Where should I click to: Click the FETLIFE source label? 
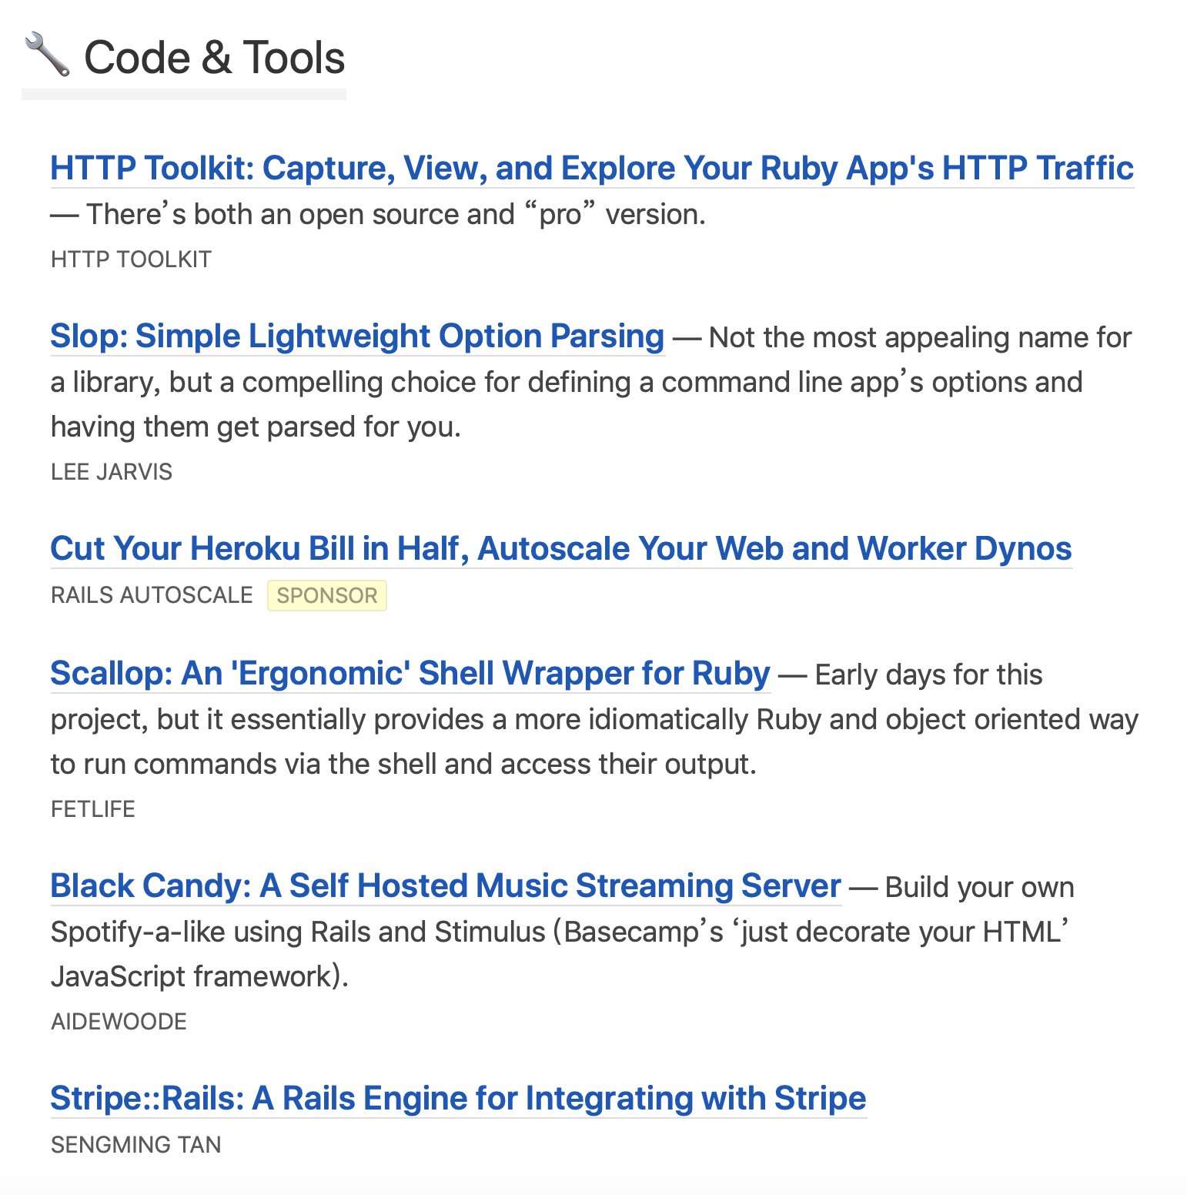(x=93, y=809)
